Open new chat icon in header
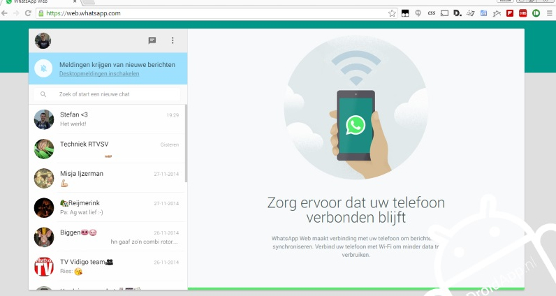The image size is (556, 296). tap(152, 40)
